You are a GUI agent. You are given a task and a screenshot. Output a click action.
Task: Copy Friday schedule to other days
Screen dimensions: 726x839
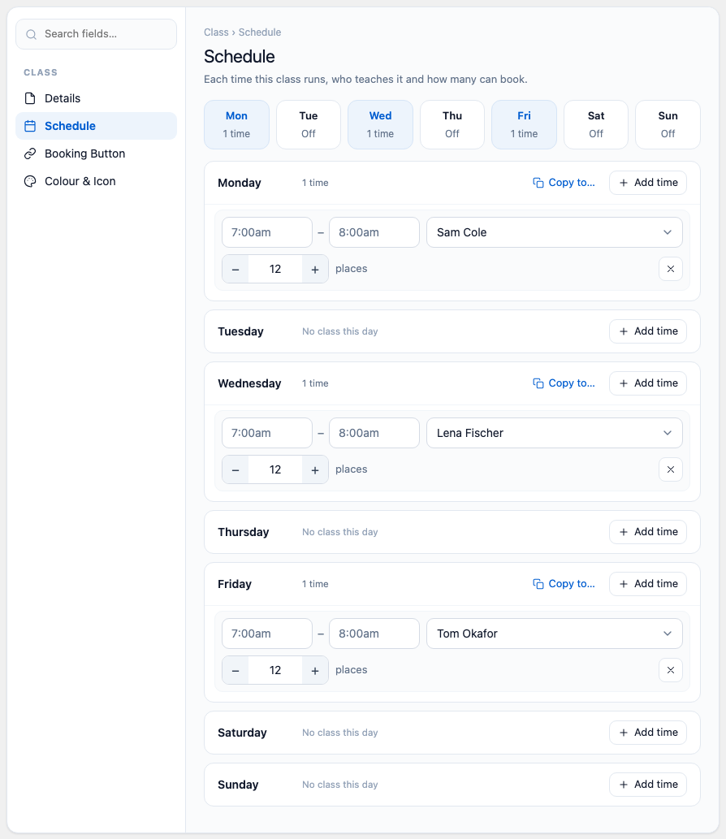564,584
